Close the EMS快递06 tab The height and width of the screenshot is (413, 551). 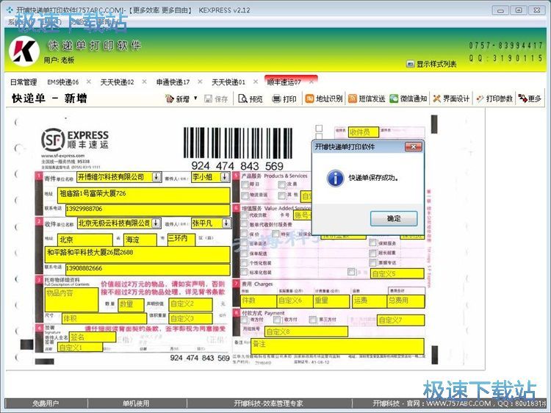pos(89,82)
